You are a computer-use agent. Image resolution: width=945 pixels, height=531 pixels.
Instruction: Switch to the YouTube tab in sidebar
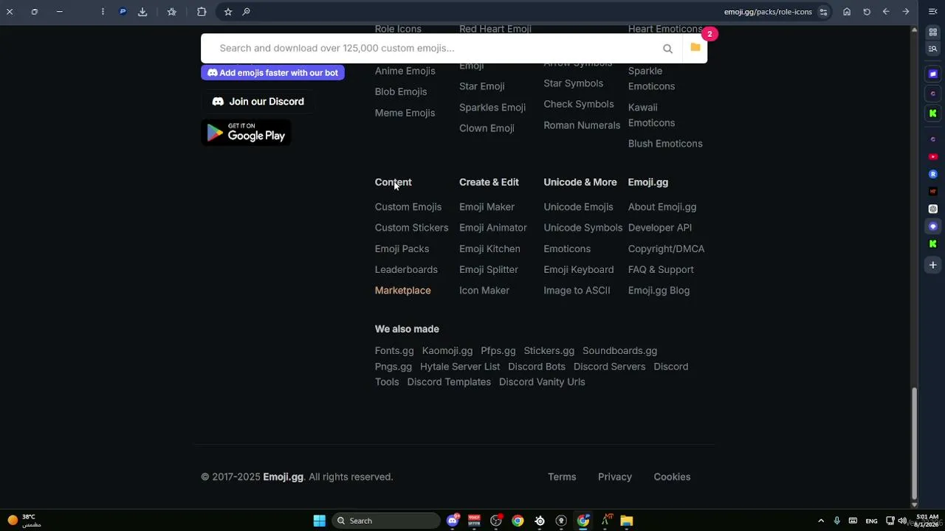pos(933,157)
